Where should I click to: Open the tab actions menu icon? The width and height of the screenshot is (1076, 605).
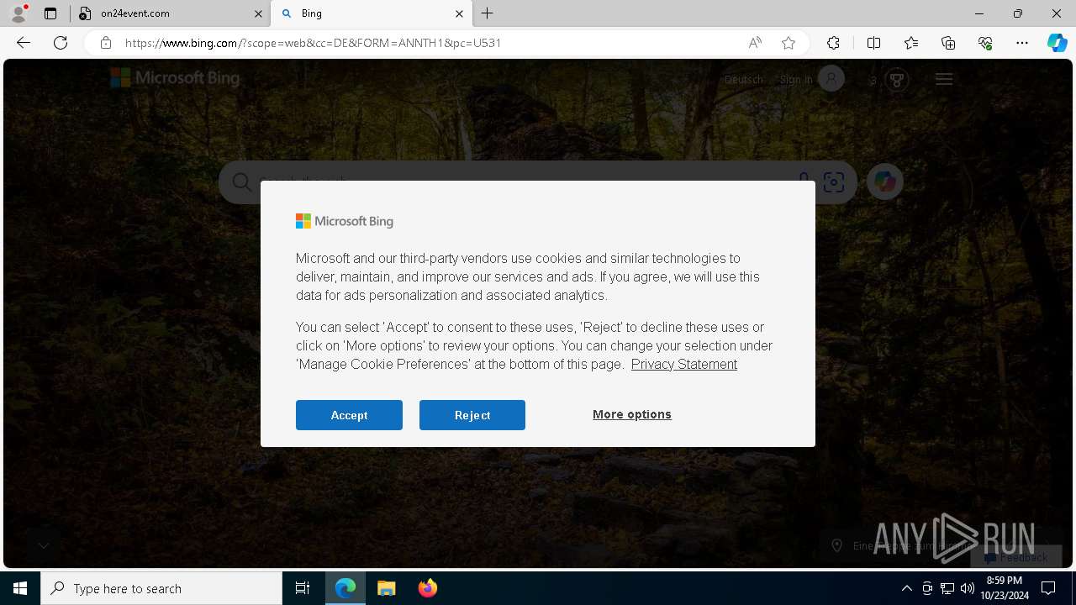click(50, 13)
